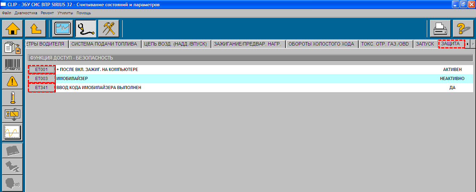
Task: Switch to ЗАЖИГАНИЕ/ПРЕДВАР. НАГР. tab
Action: (x=249, y=44)
